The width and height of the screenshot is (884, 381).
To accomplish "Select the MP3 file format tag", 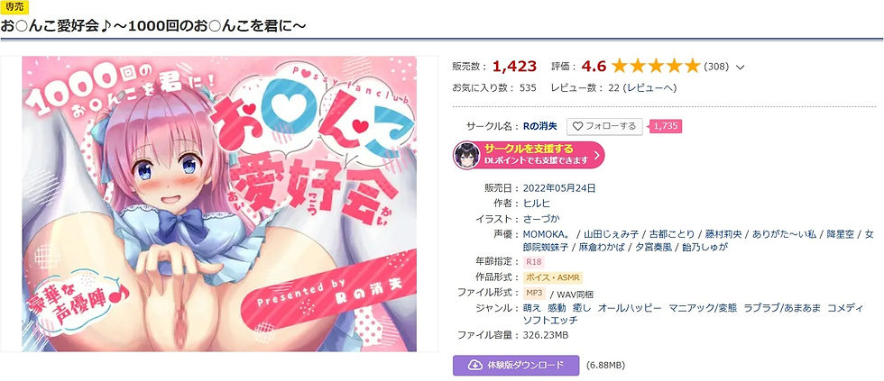I will pos(535,294).
